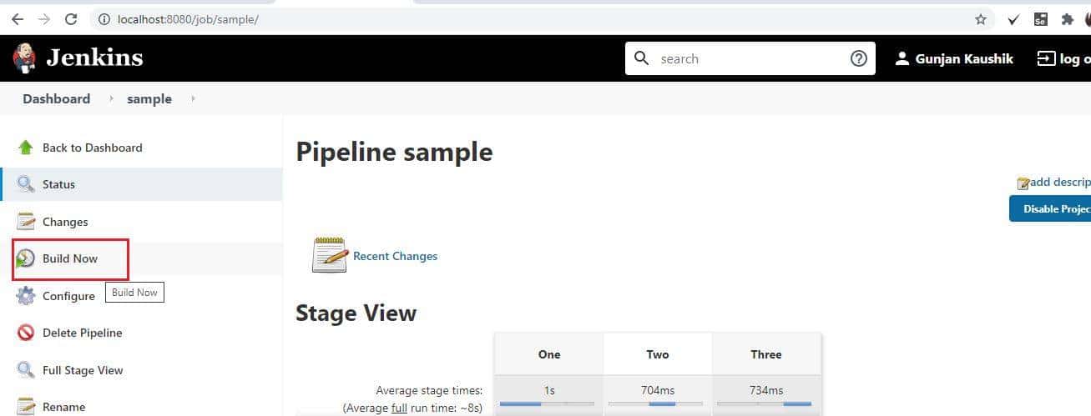Click the Jenkins title text in header
This screenshot has width=1091, height=416.
[94, 58]
